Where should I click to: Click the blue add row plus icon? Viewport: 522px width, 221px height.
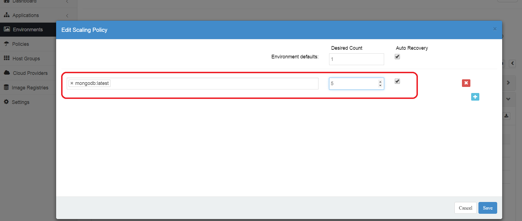click(475, 97)
